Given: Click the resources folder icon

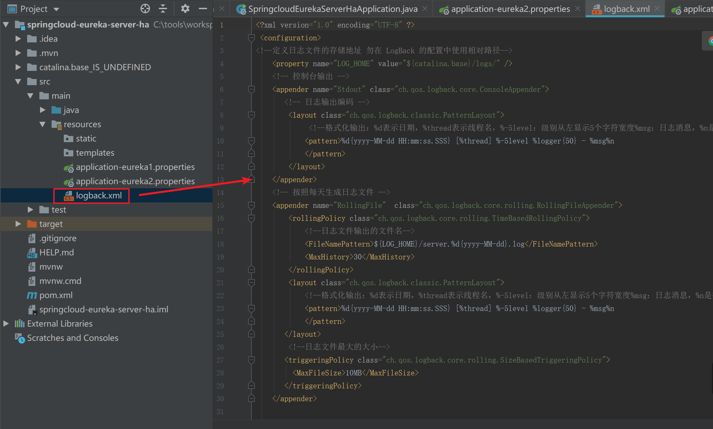Looking at the screenshot, I should (56, 124).
